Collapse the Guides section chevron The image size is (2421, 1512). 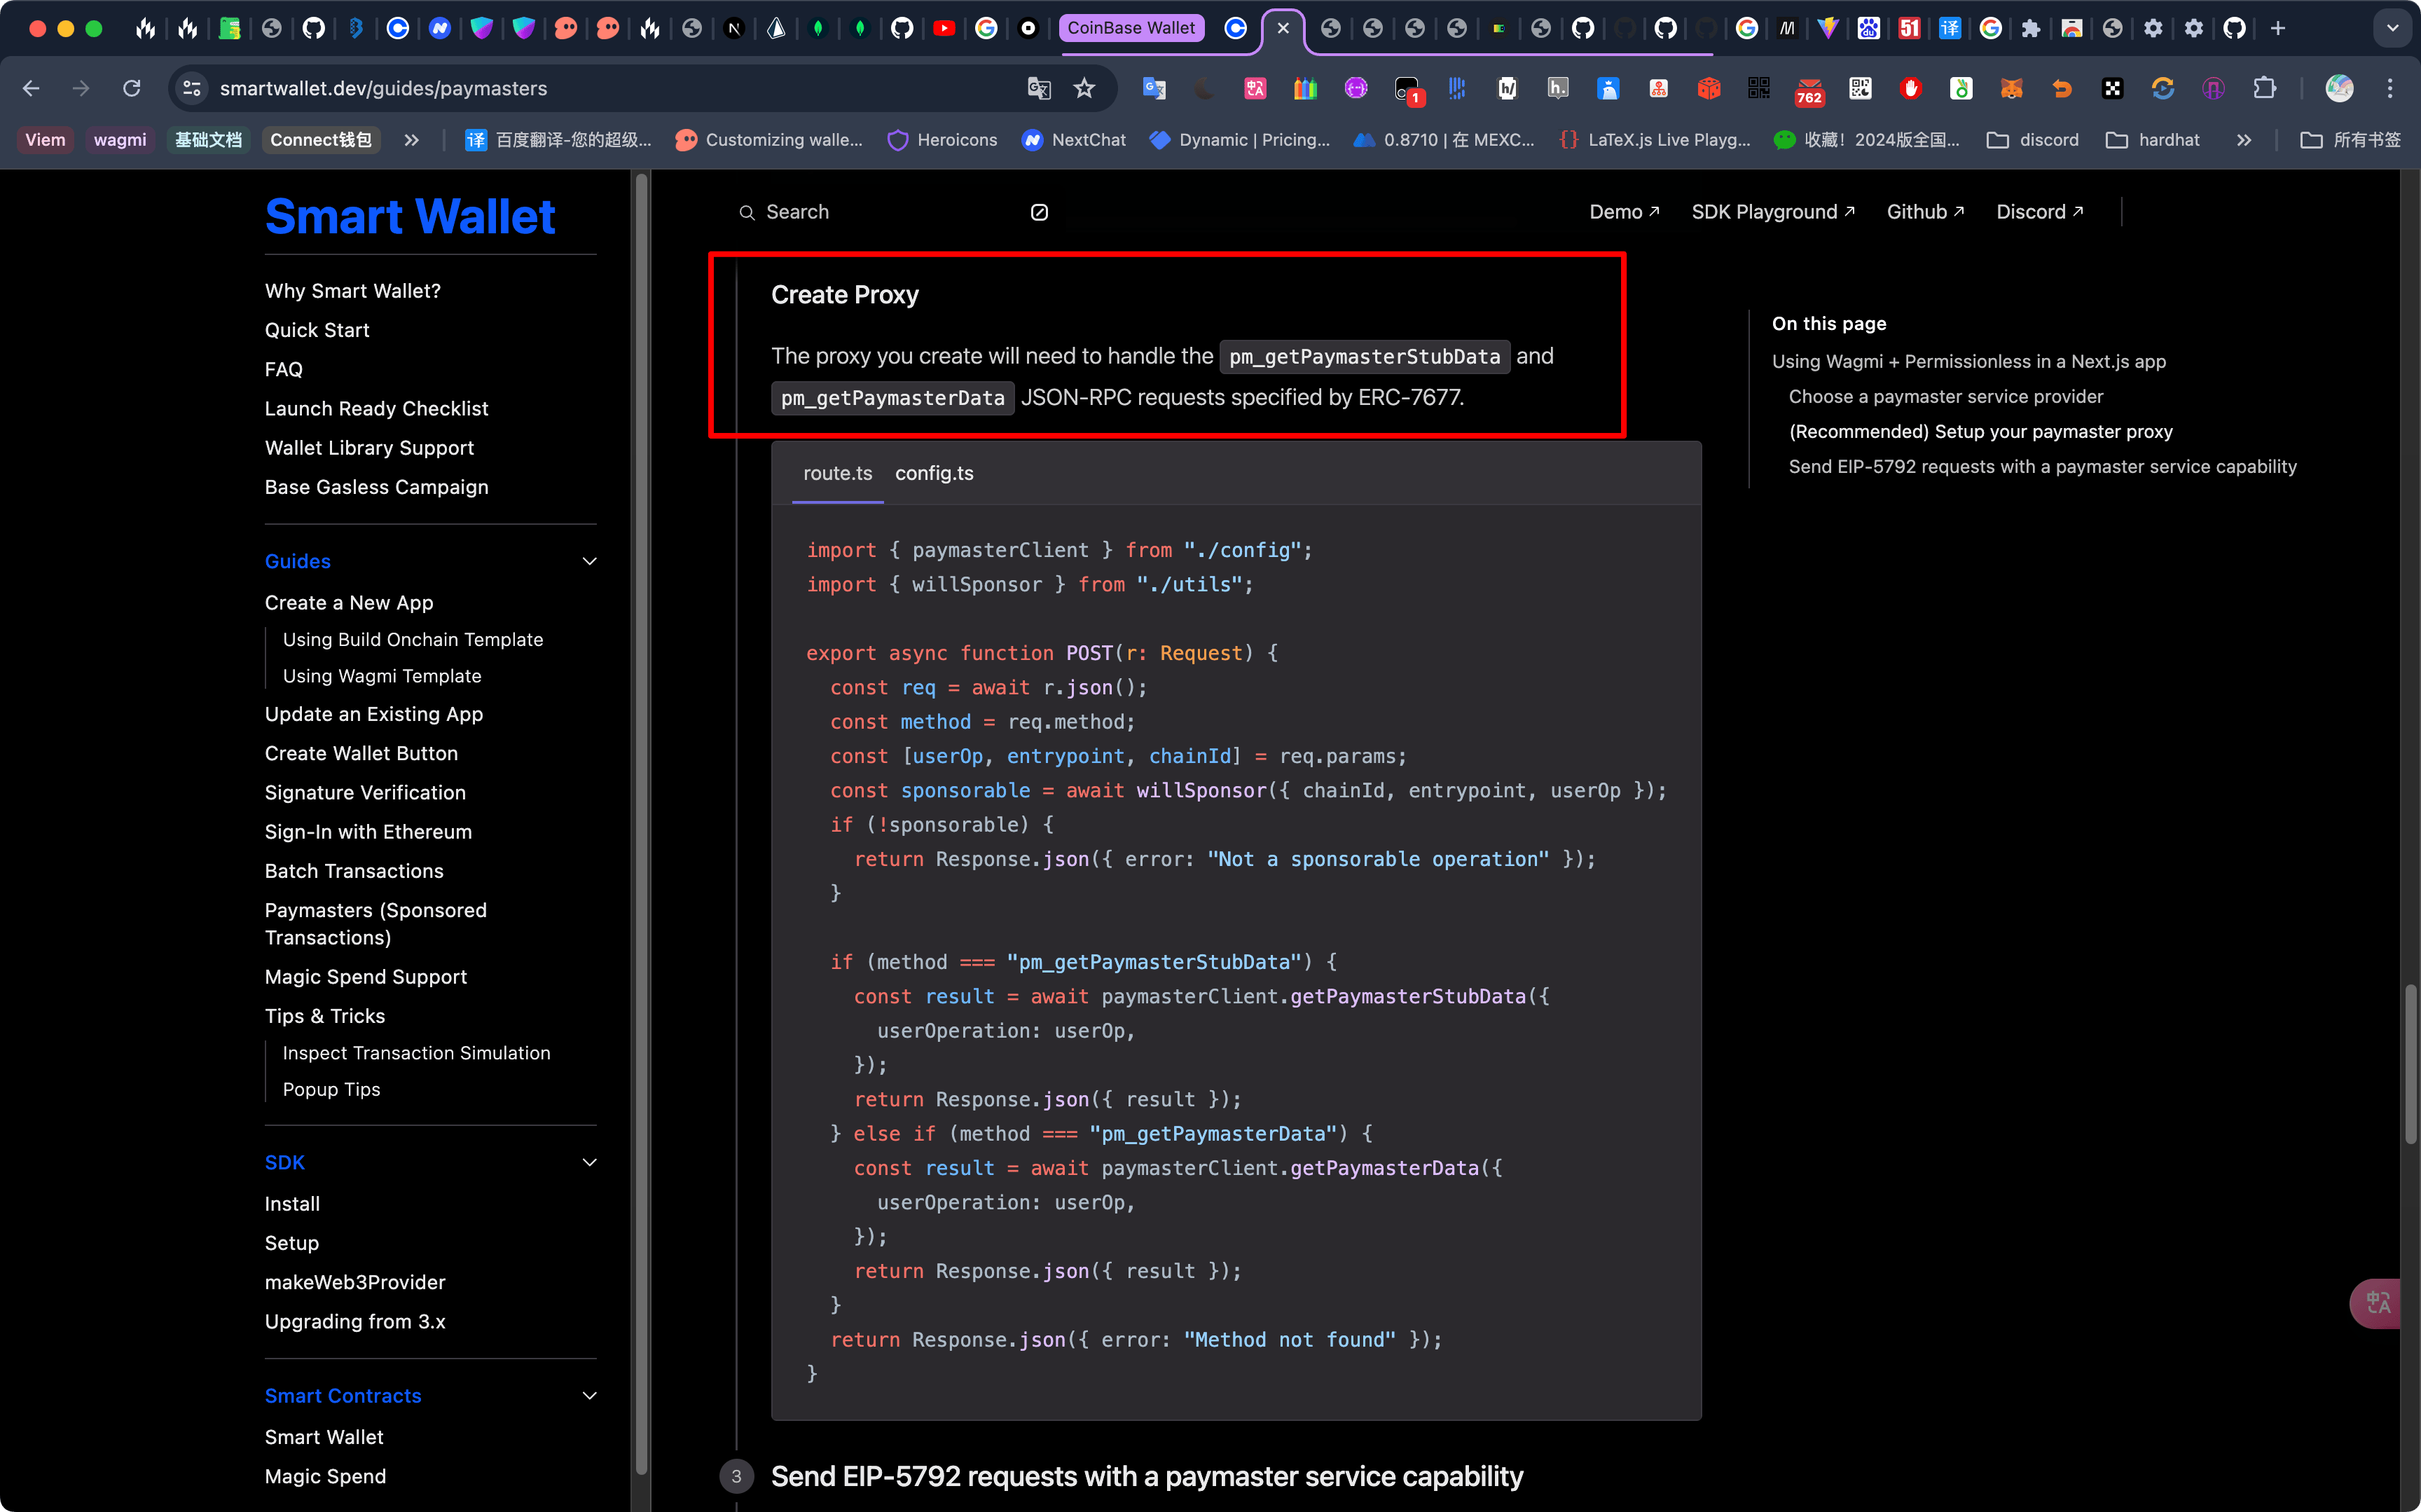[x=590, y=562]
